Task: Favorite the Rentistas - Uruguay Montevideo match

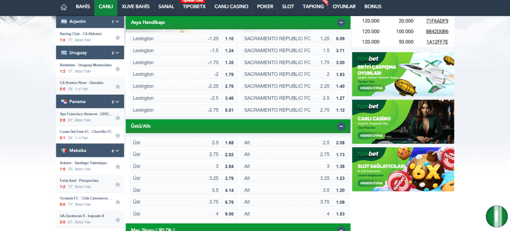Action: click(x=118, y=68)
